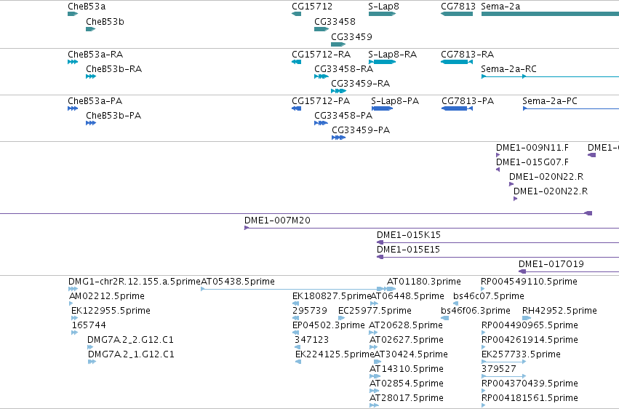Open transcript label CG33459-RA
Viewport: 619px width, 409px height.
[x=360, y=84]
